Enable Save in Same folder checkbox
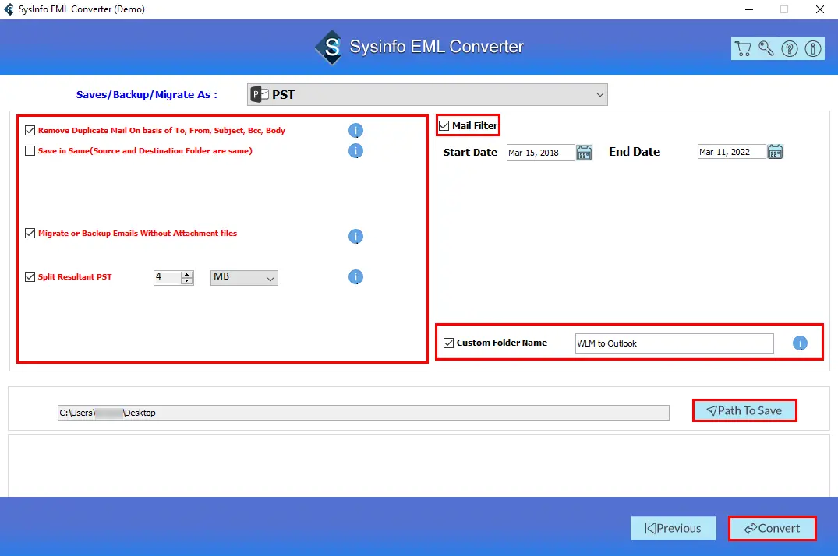This screenshot has height=556, width=838. 30,150
